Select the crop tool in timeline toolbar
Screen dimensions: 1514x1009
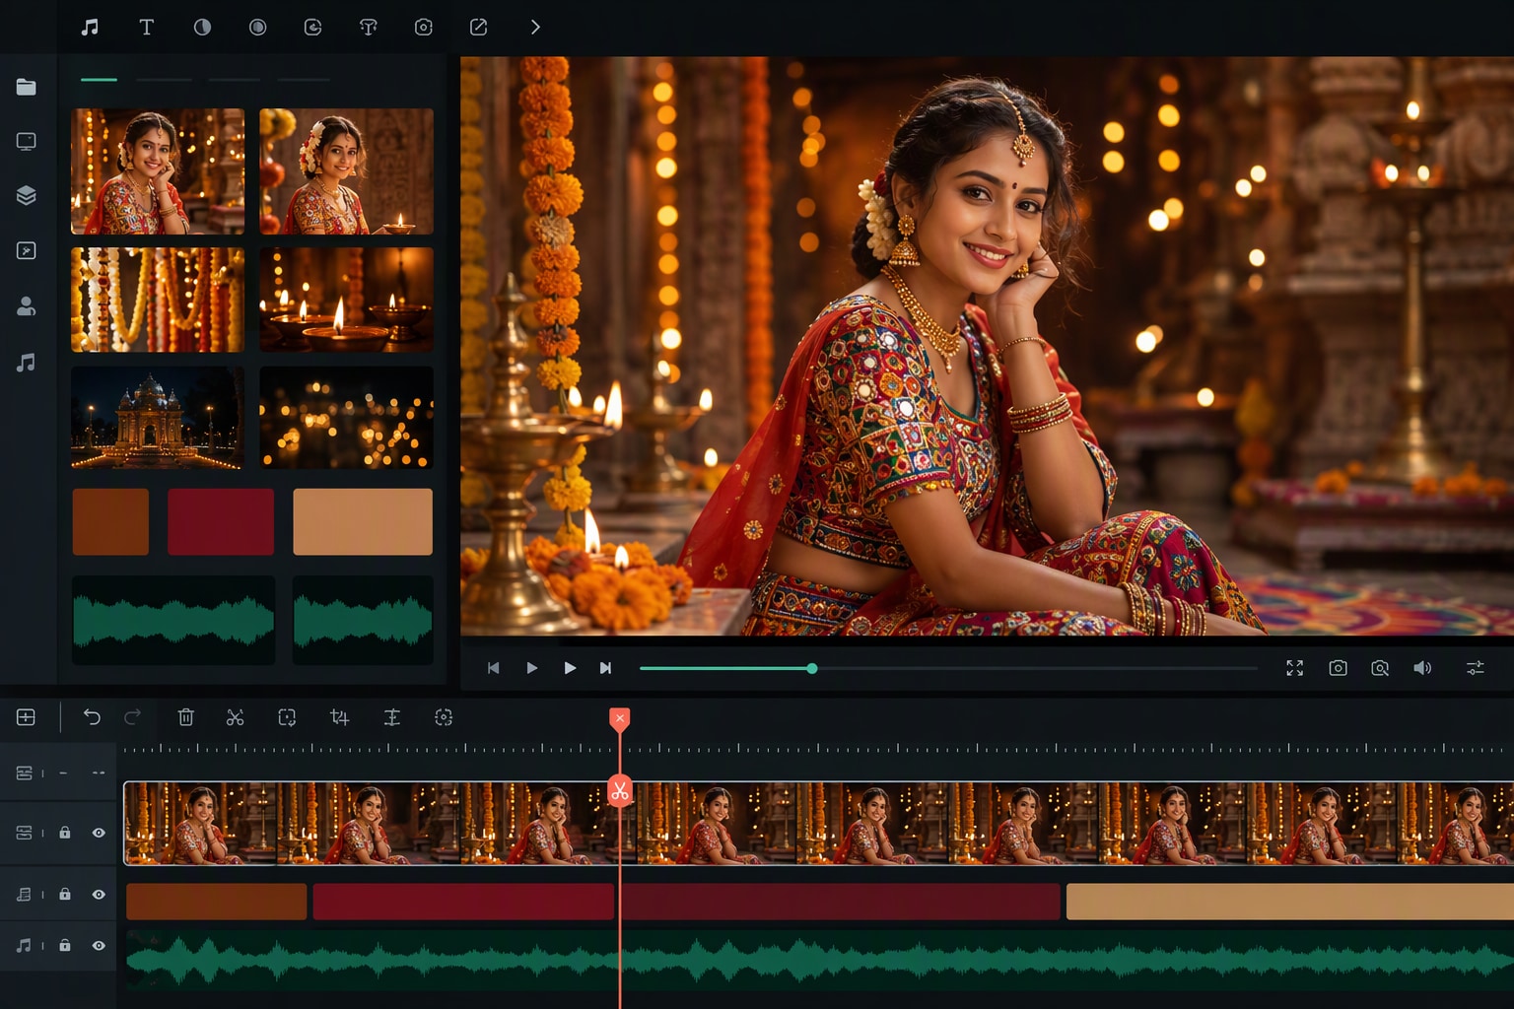pos(339,717)
